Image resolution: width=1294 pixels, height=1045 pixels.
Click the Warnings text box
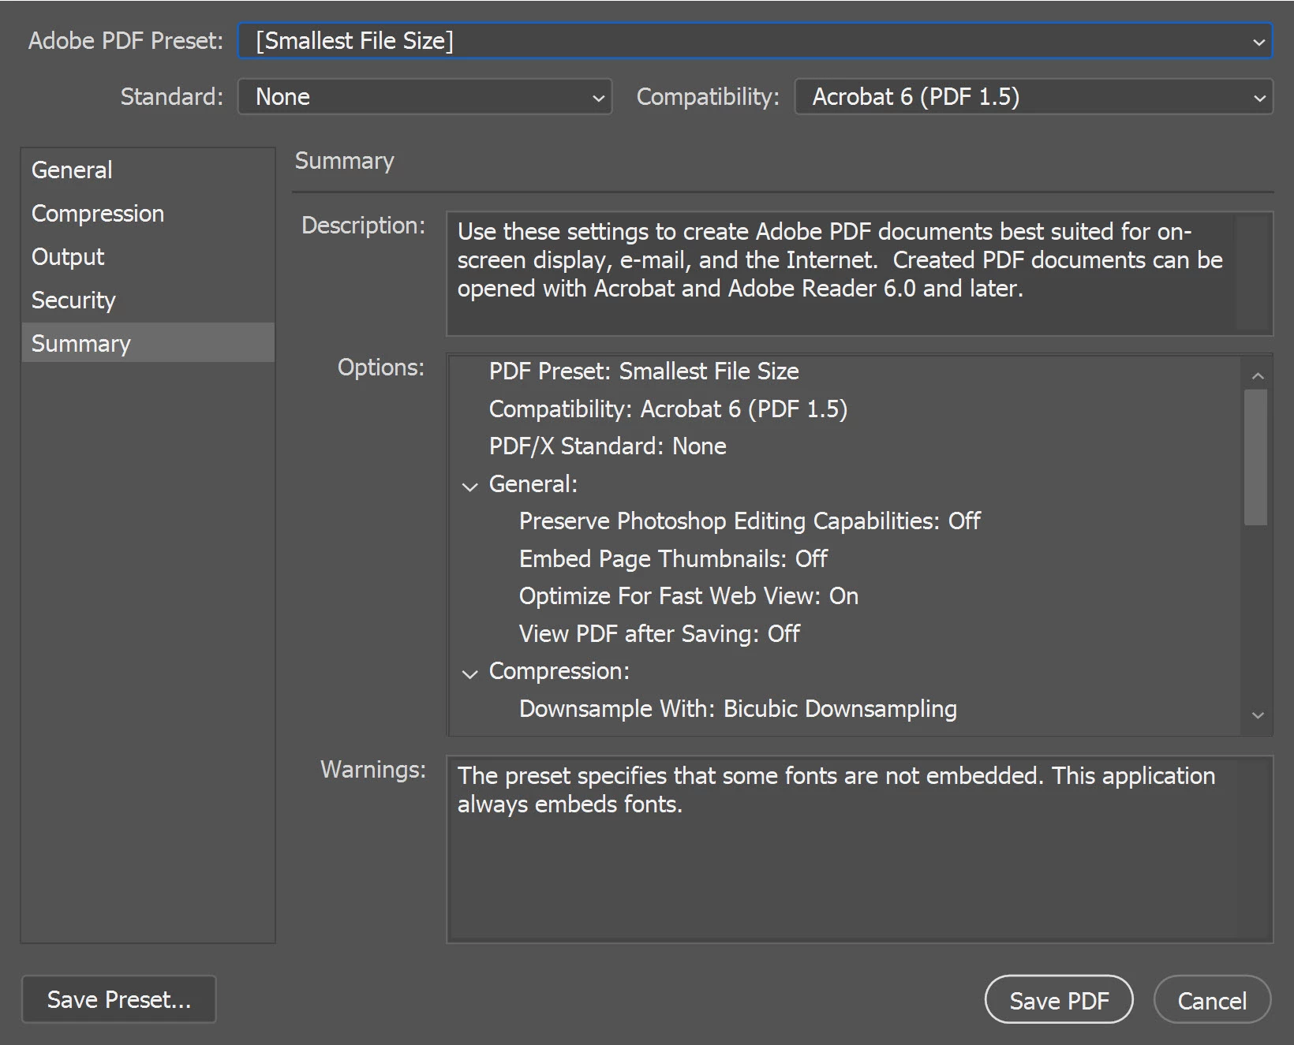coord(859,849)
